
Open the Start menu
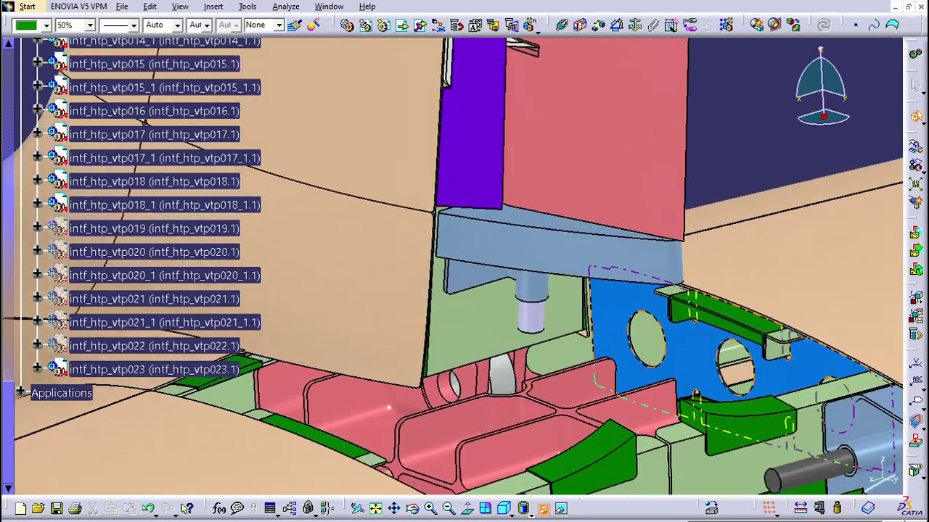(28, 7)
